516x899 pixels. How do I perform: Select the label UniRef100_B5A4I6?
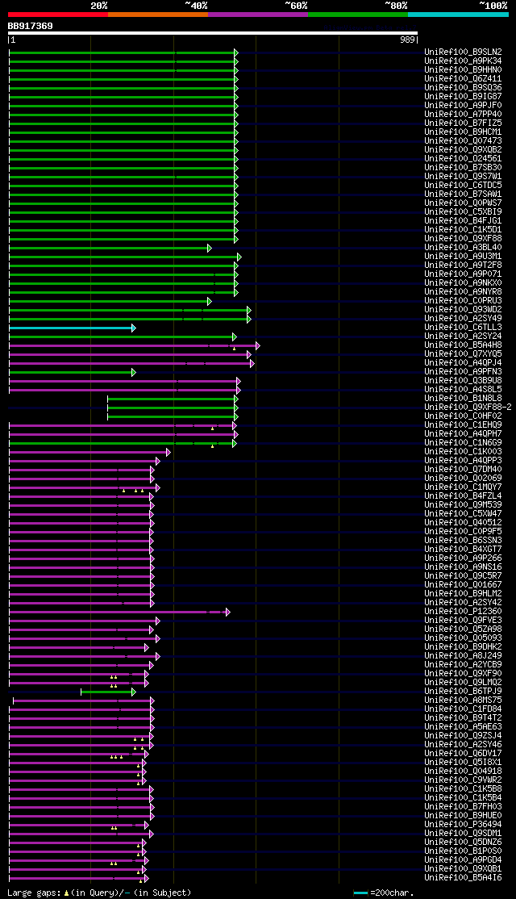tap(464, 878)
